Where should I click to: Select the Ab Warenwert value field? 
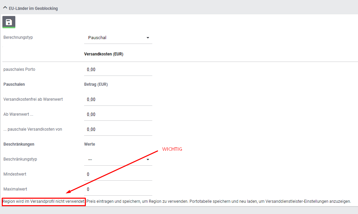[118, 114]
